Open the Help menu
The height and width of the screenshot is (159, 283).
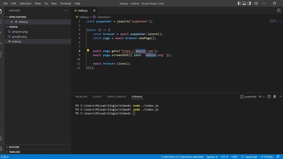(77, 4)
